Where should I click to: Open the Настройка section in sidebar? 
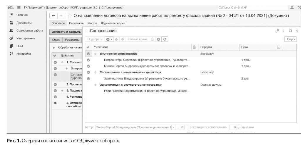pyautogui.click(x=24, y=54)
